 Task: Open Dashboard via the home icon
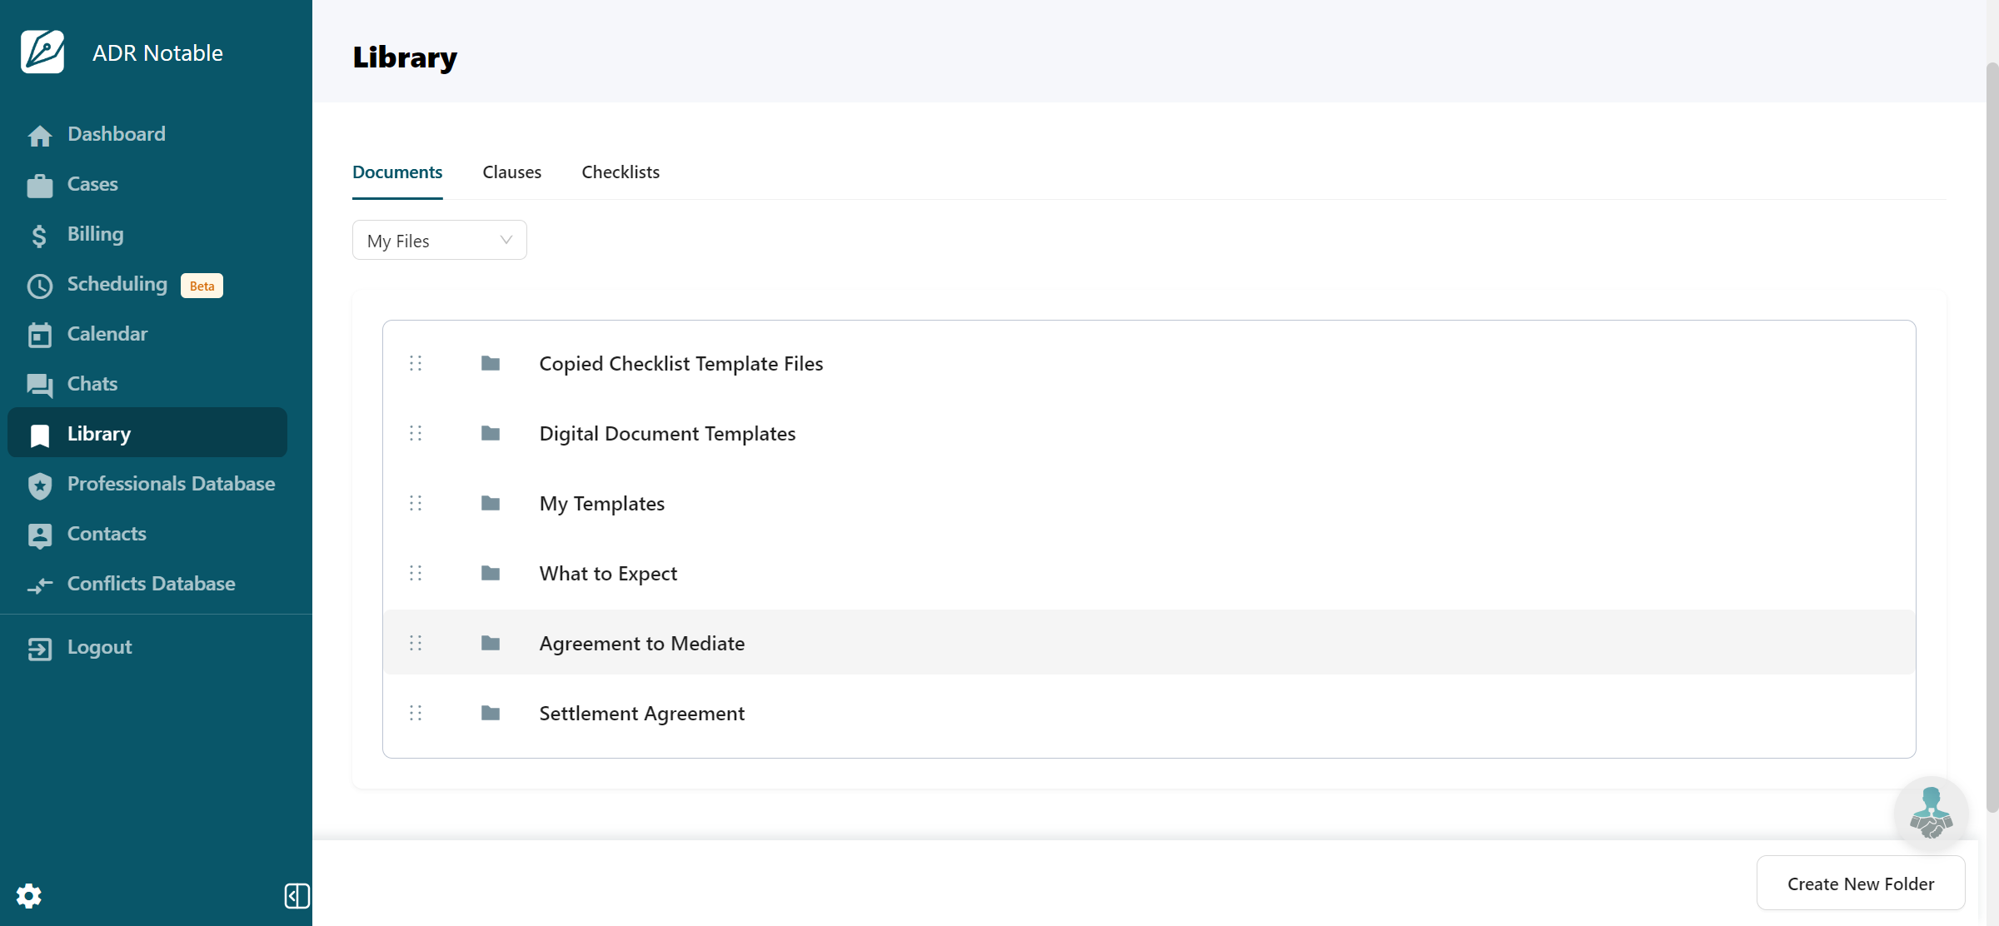(39, 135)
